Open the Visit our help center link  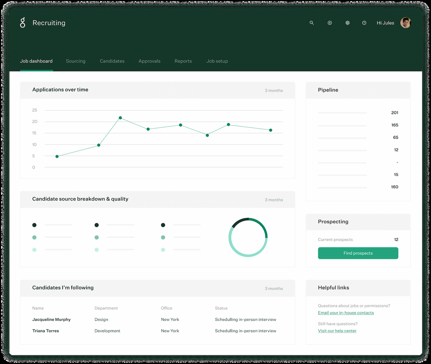[337, 331]
